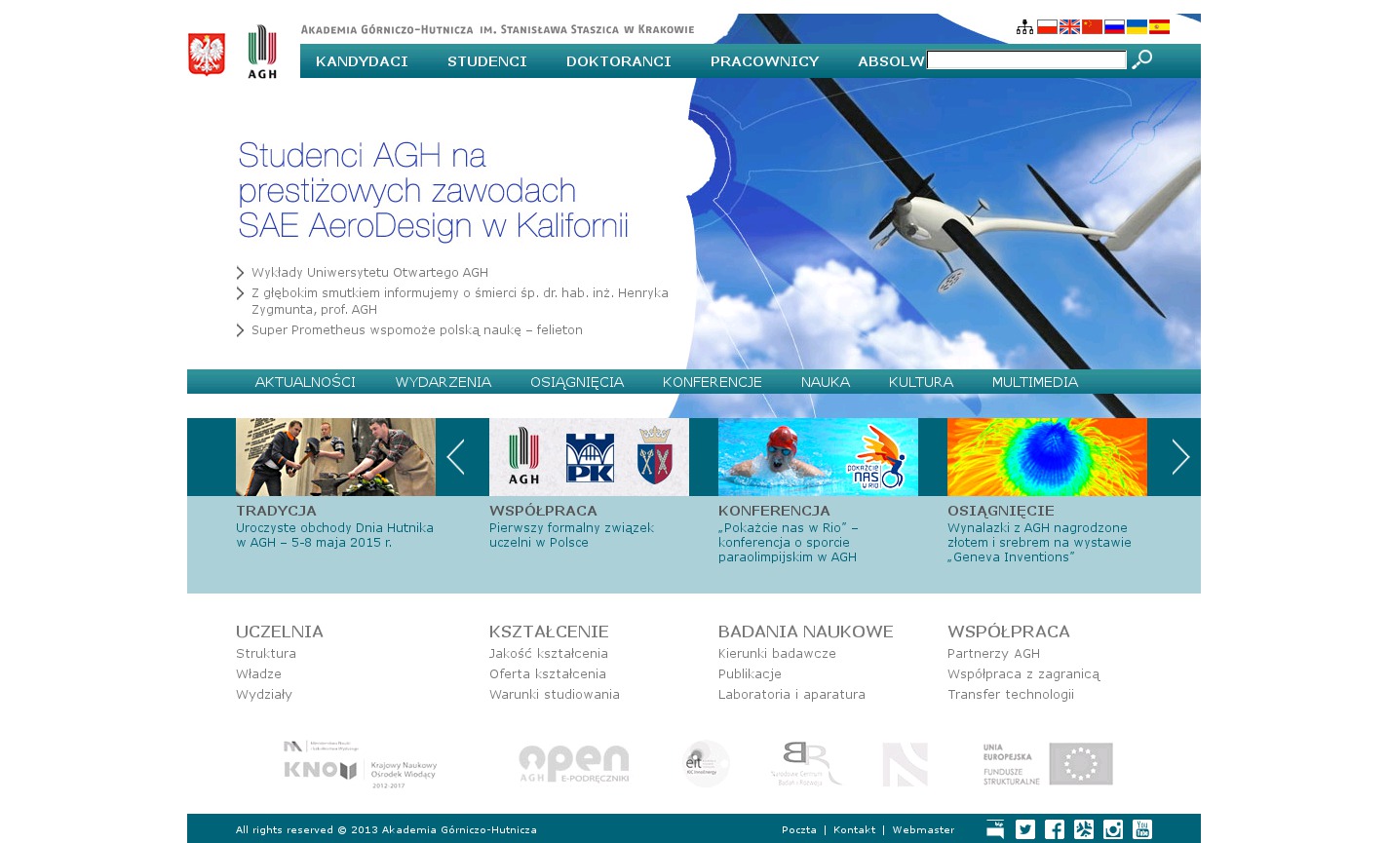This screenshot has width=1388, height=843.
Task: Open Dnia Hutnika celebration article link
Action: click(334, 535)
